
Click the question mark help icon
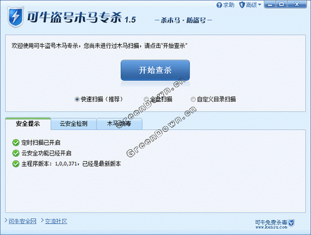point(219,5)
